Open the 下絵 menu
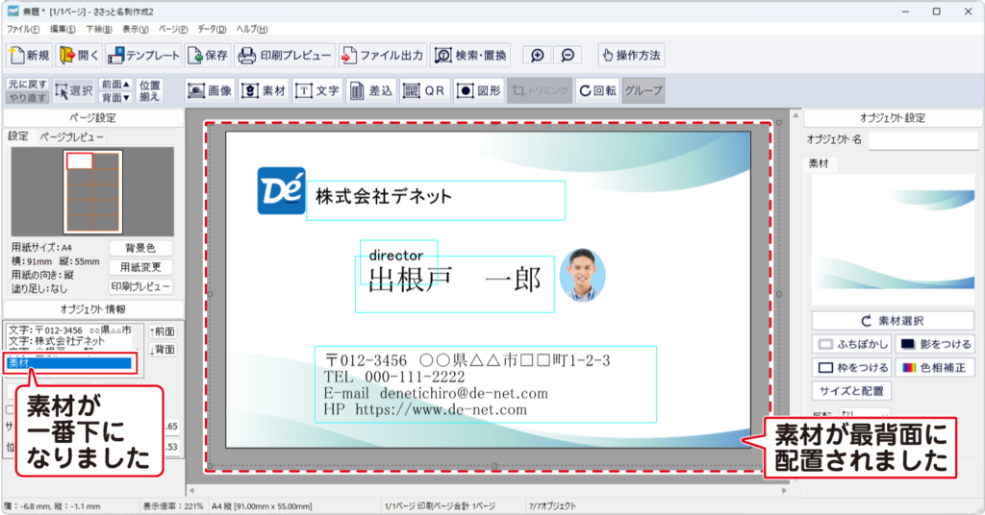The width and height of the screenshot is (985, 515). (99, 30)
